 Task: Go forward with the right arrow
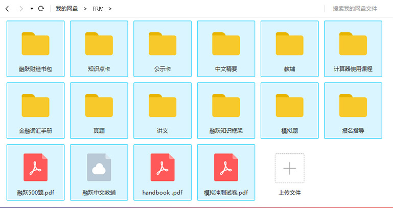click(x=21, y=9)
